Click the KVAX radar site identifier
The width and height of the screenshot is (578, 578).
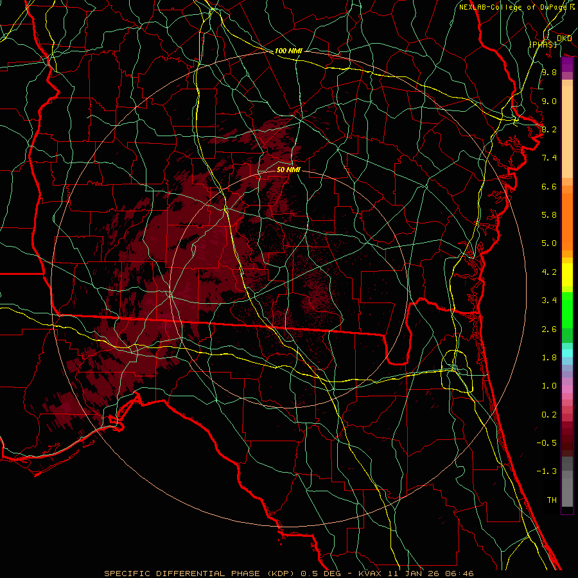[x=370, y=574]
